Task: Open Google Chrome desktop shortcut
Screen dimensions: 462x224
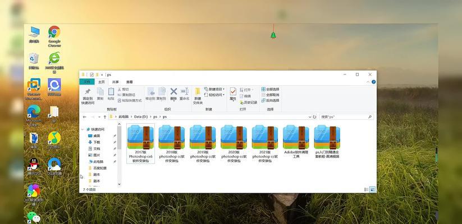Action: point(54,36)
